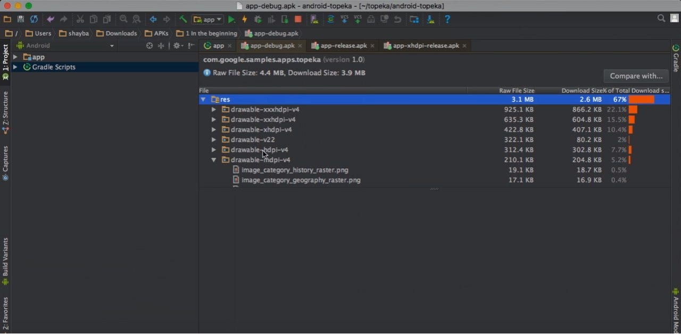Click the Open folder toolbar icon
This screenshot has height=334, width=681.
point(7,19)
